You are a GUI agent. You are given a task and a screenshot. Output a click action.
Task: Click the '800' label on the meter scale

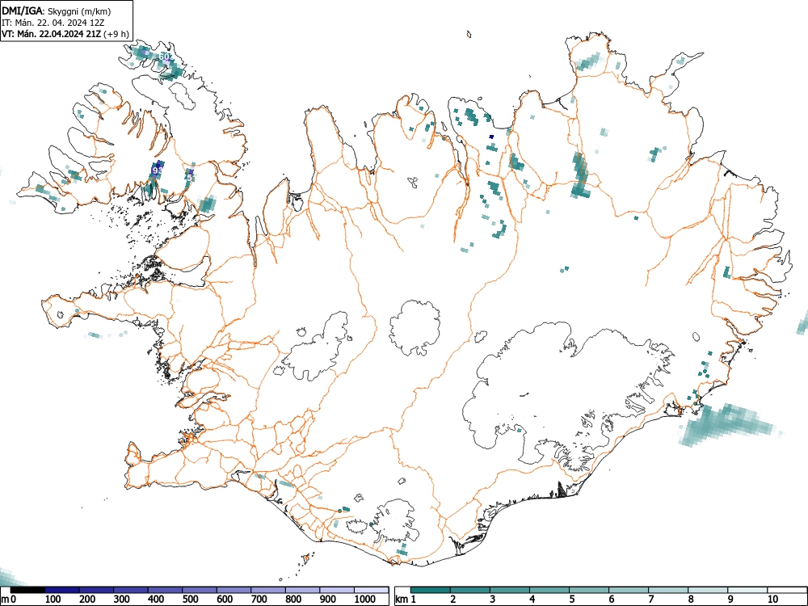[293, 599]
